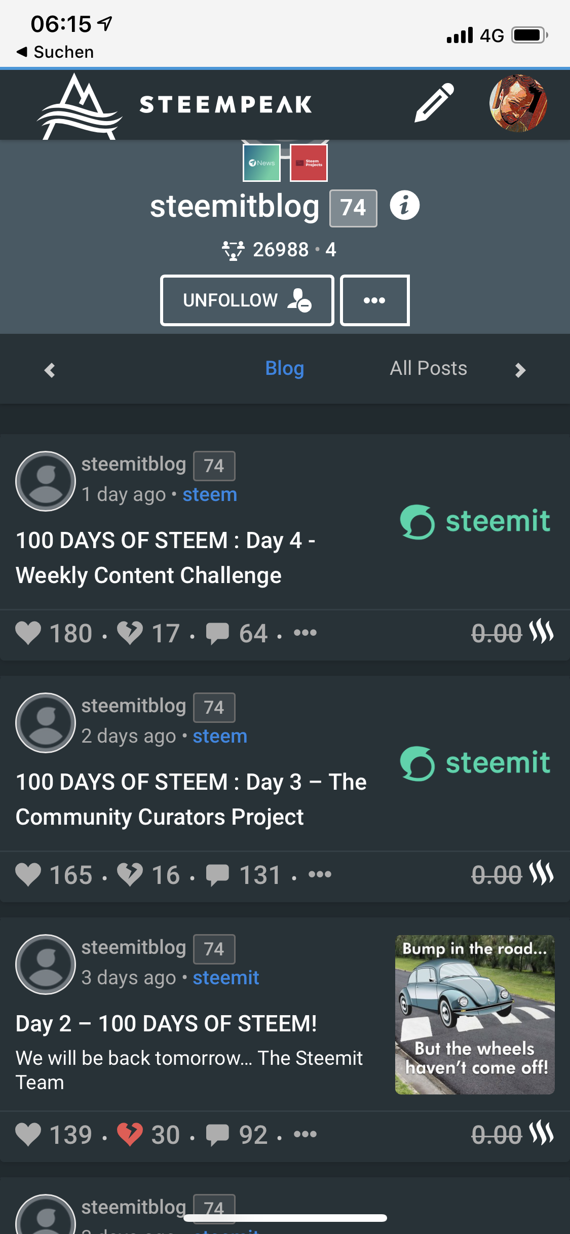Image resolution: width=570 pixels, height=1234 pixels.
Task: Open the steemitblog info icon
Action: (x=404, y=206)
